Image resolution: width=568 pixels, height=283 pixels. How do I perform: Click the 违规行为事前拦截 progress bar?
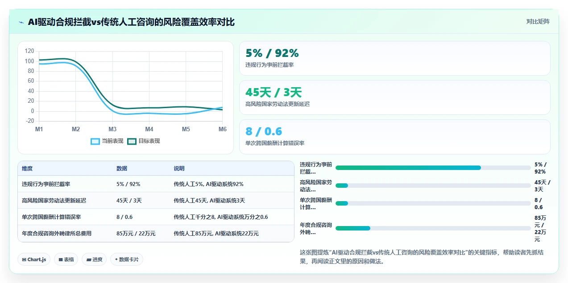[x=433, y=168]
